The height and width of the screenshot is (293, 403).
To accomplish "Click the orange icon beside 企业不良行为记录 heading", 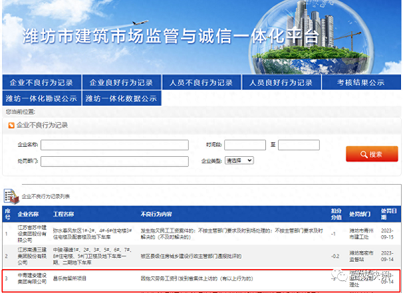I will pos(11,126).
